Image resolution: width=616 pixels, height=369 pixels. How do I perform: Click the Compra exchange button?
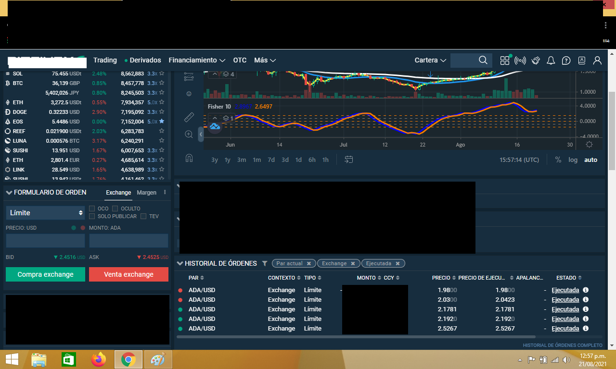point(45,274)
